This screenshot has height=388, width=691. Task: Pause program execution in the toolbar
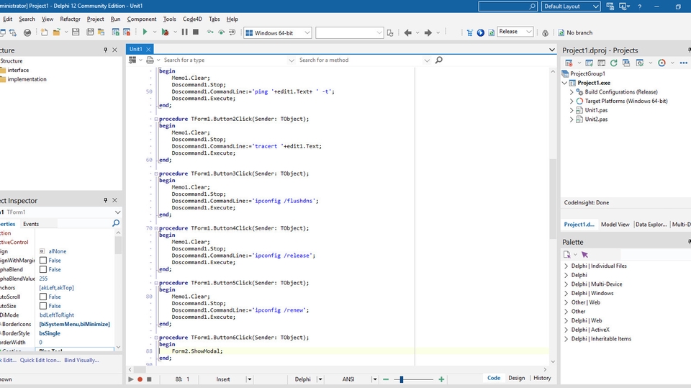[185, 32]
